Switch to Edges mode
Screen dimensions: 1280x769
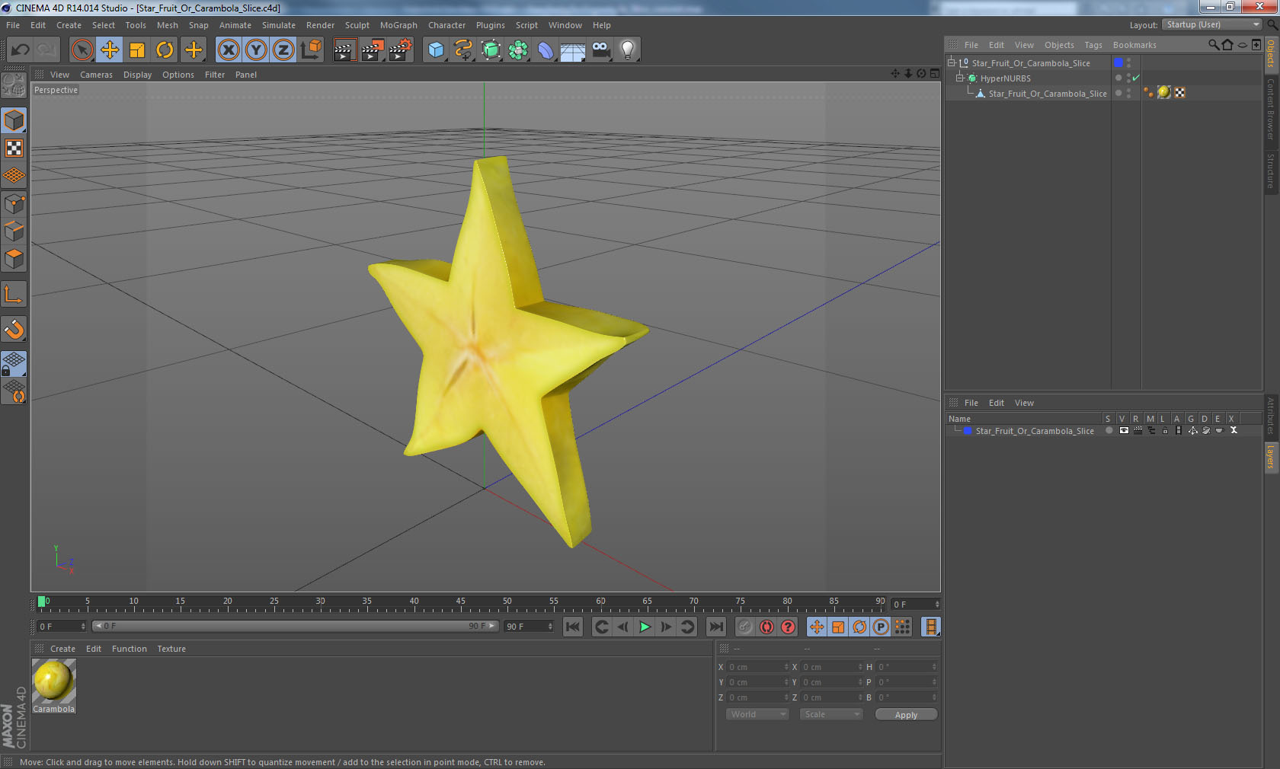pos(14,231)
